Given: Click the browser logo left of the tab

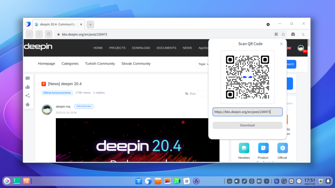Looking at the screenshot, I should tap(28, 24).
